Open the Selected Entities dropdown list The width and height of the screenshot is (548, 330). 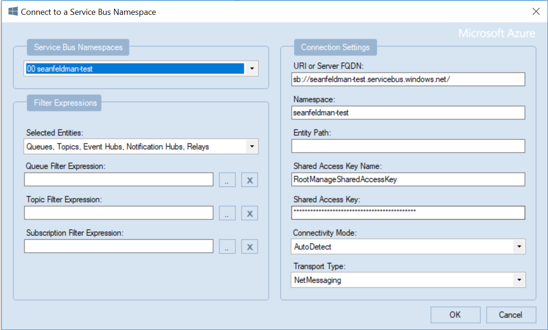click(252, 146)
